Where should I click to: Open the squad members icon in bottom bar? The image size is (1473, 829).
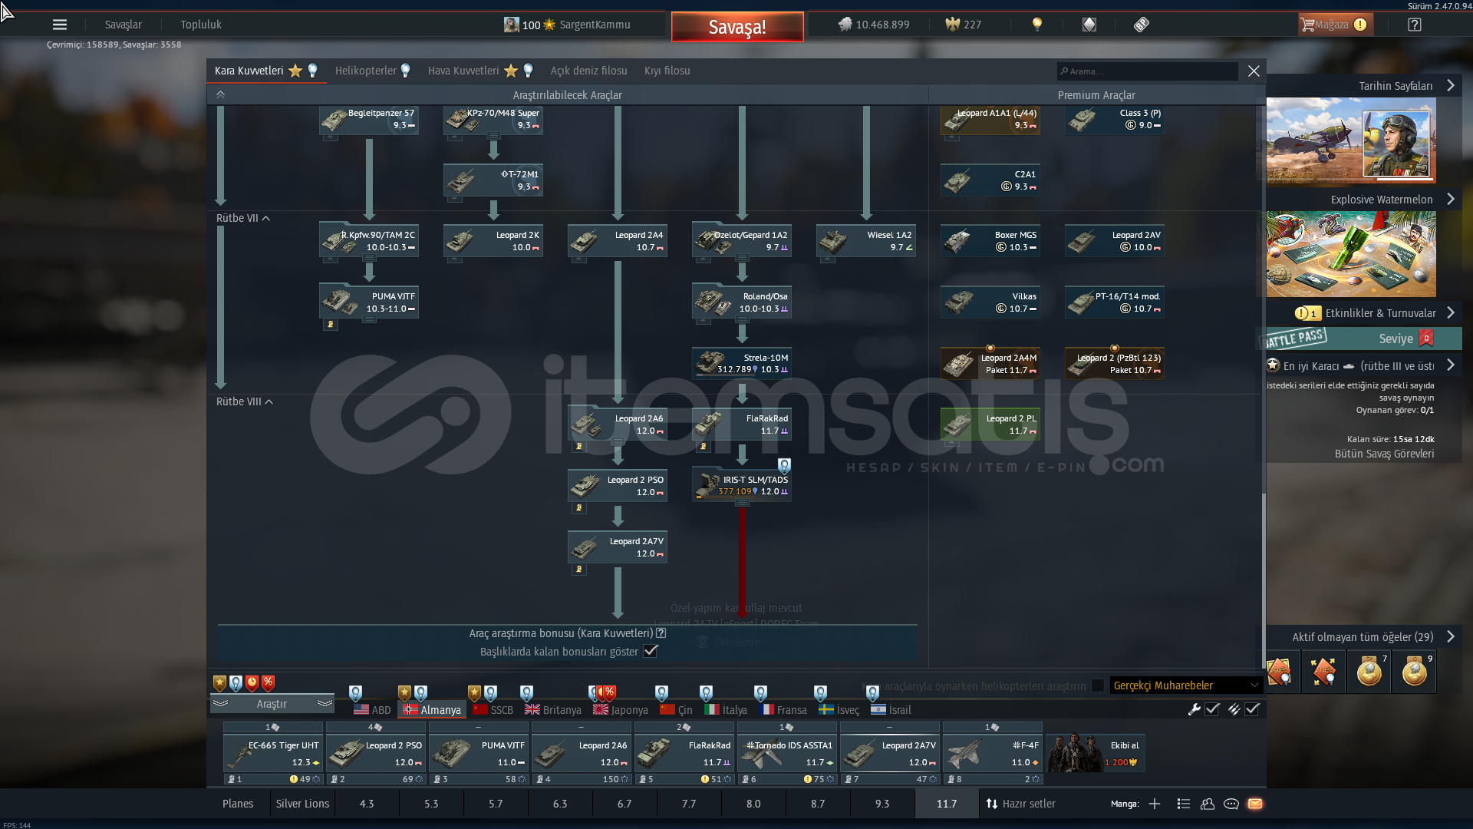[1208, 804]
